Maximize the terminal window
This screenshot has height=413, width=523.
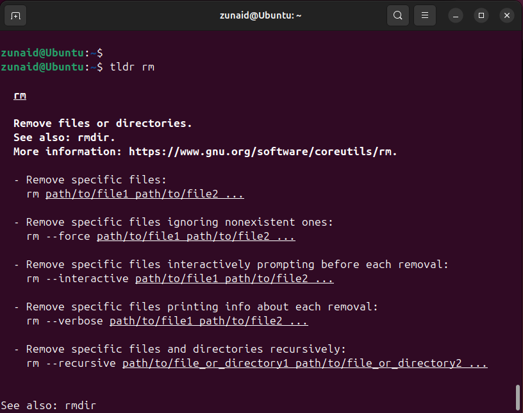point(481,15)
